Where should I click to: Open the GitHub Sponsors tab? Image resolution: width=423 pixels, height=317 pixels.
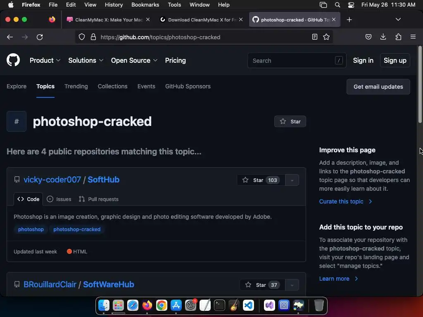coord(188,86)
